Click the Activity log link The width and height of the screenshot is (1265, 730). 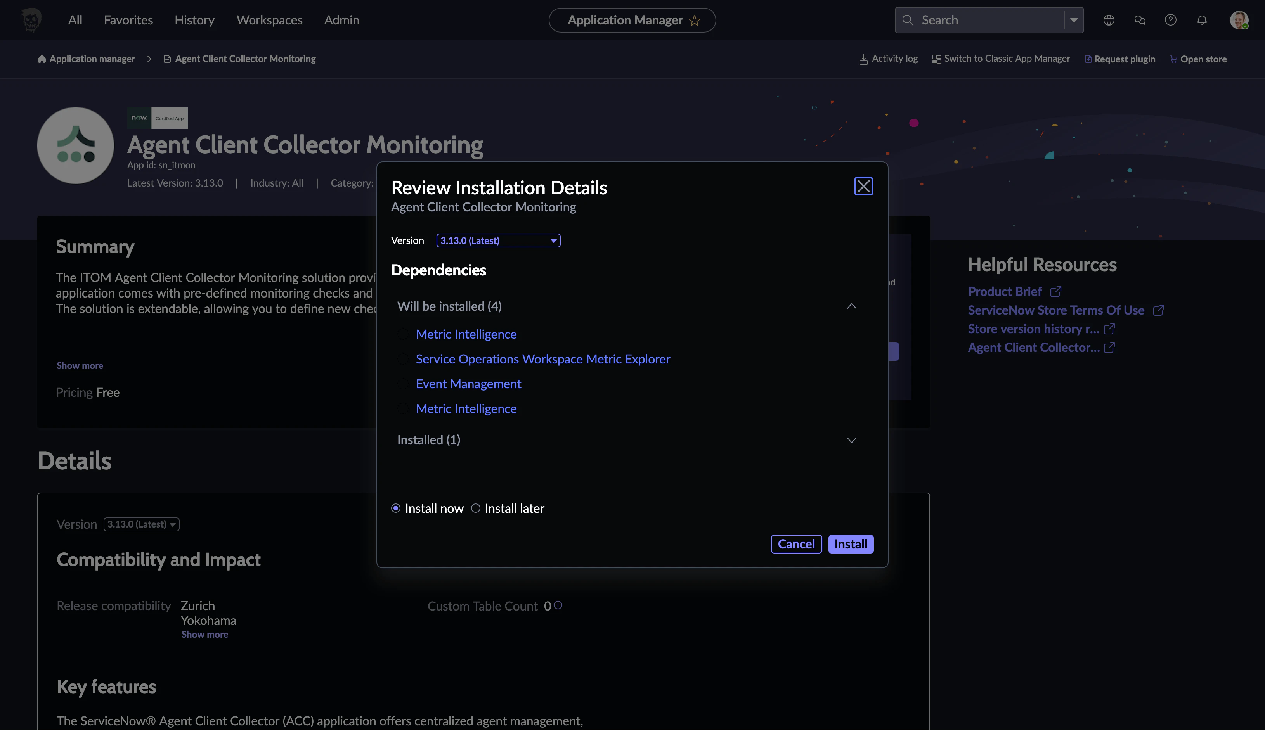click(894, 59)
